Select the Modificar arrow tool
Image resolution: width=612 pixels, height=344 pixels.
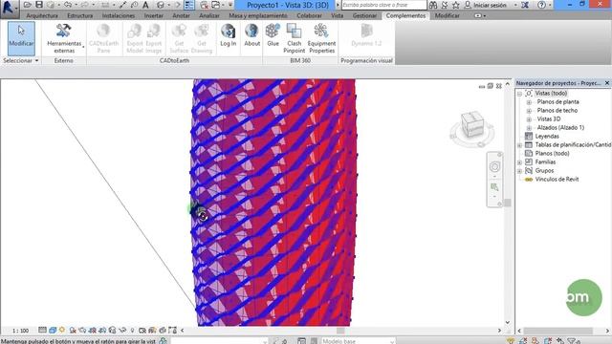(21, 38)
